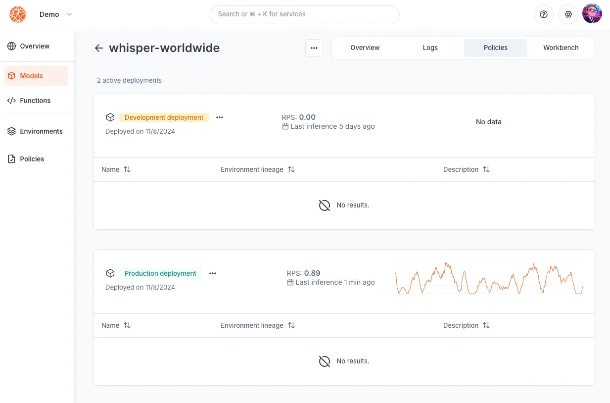Click the Development deployment badge
This screenshot has width=610, height=403.
tap(164, 117)
